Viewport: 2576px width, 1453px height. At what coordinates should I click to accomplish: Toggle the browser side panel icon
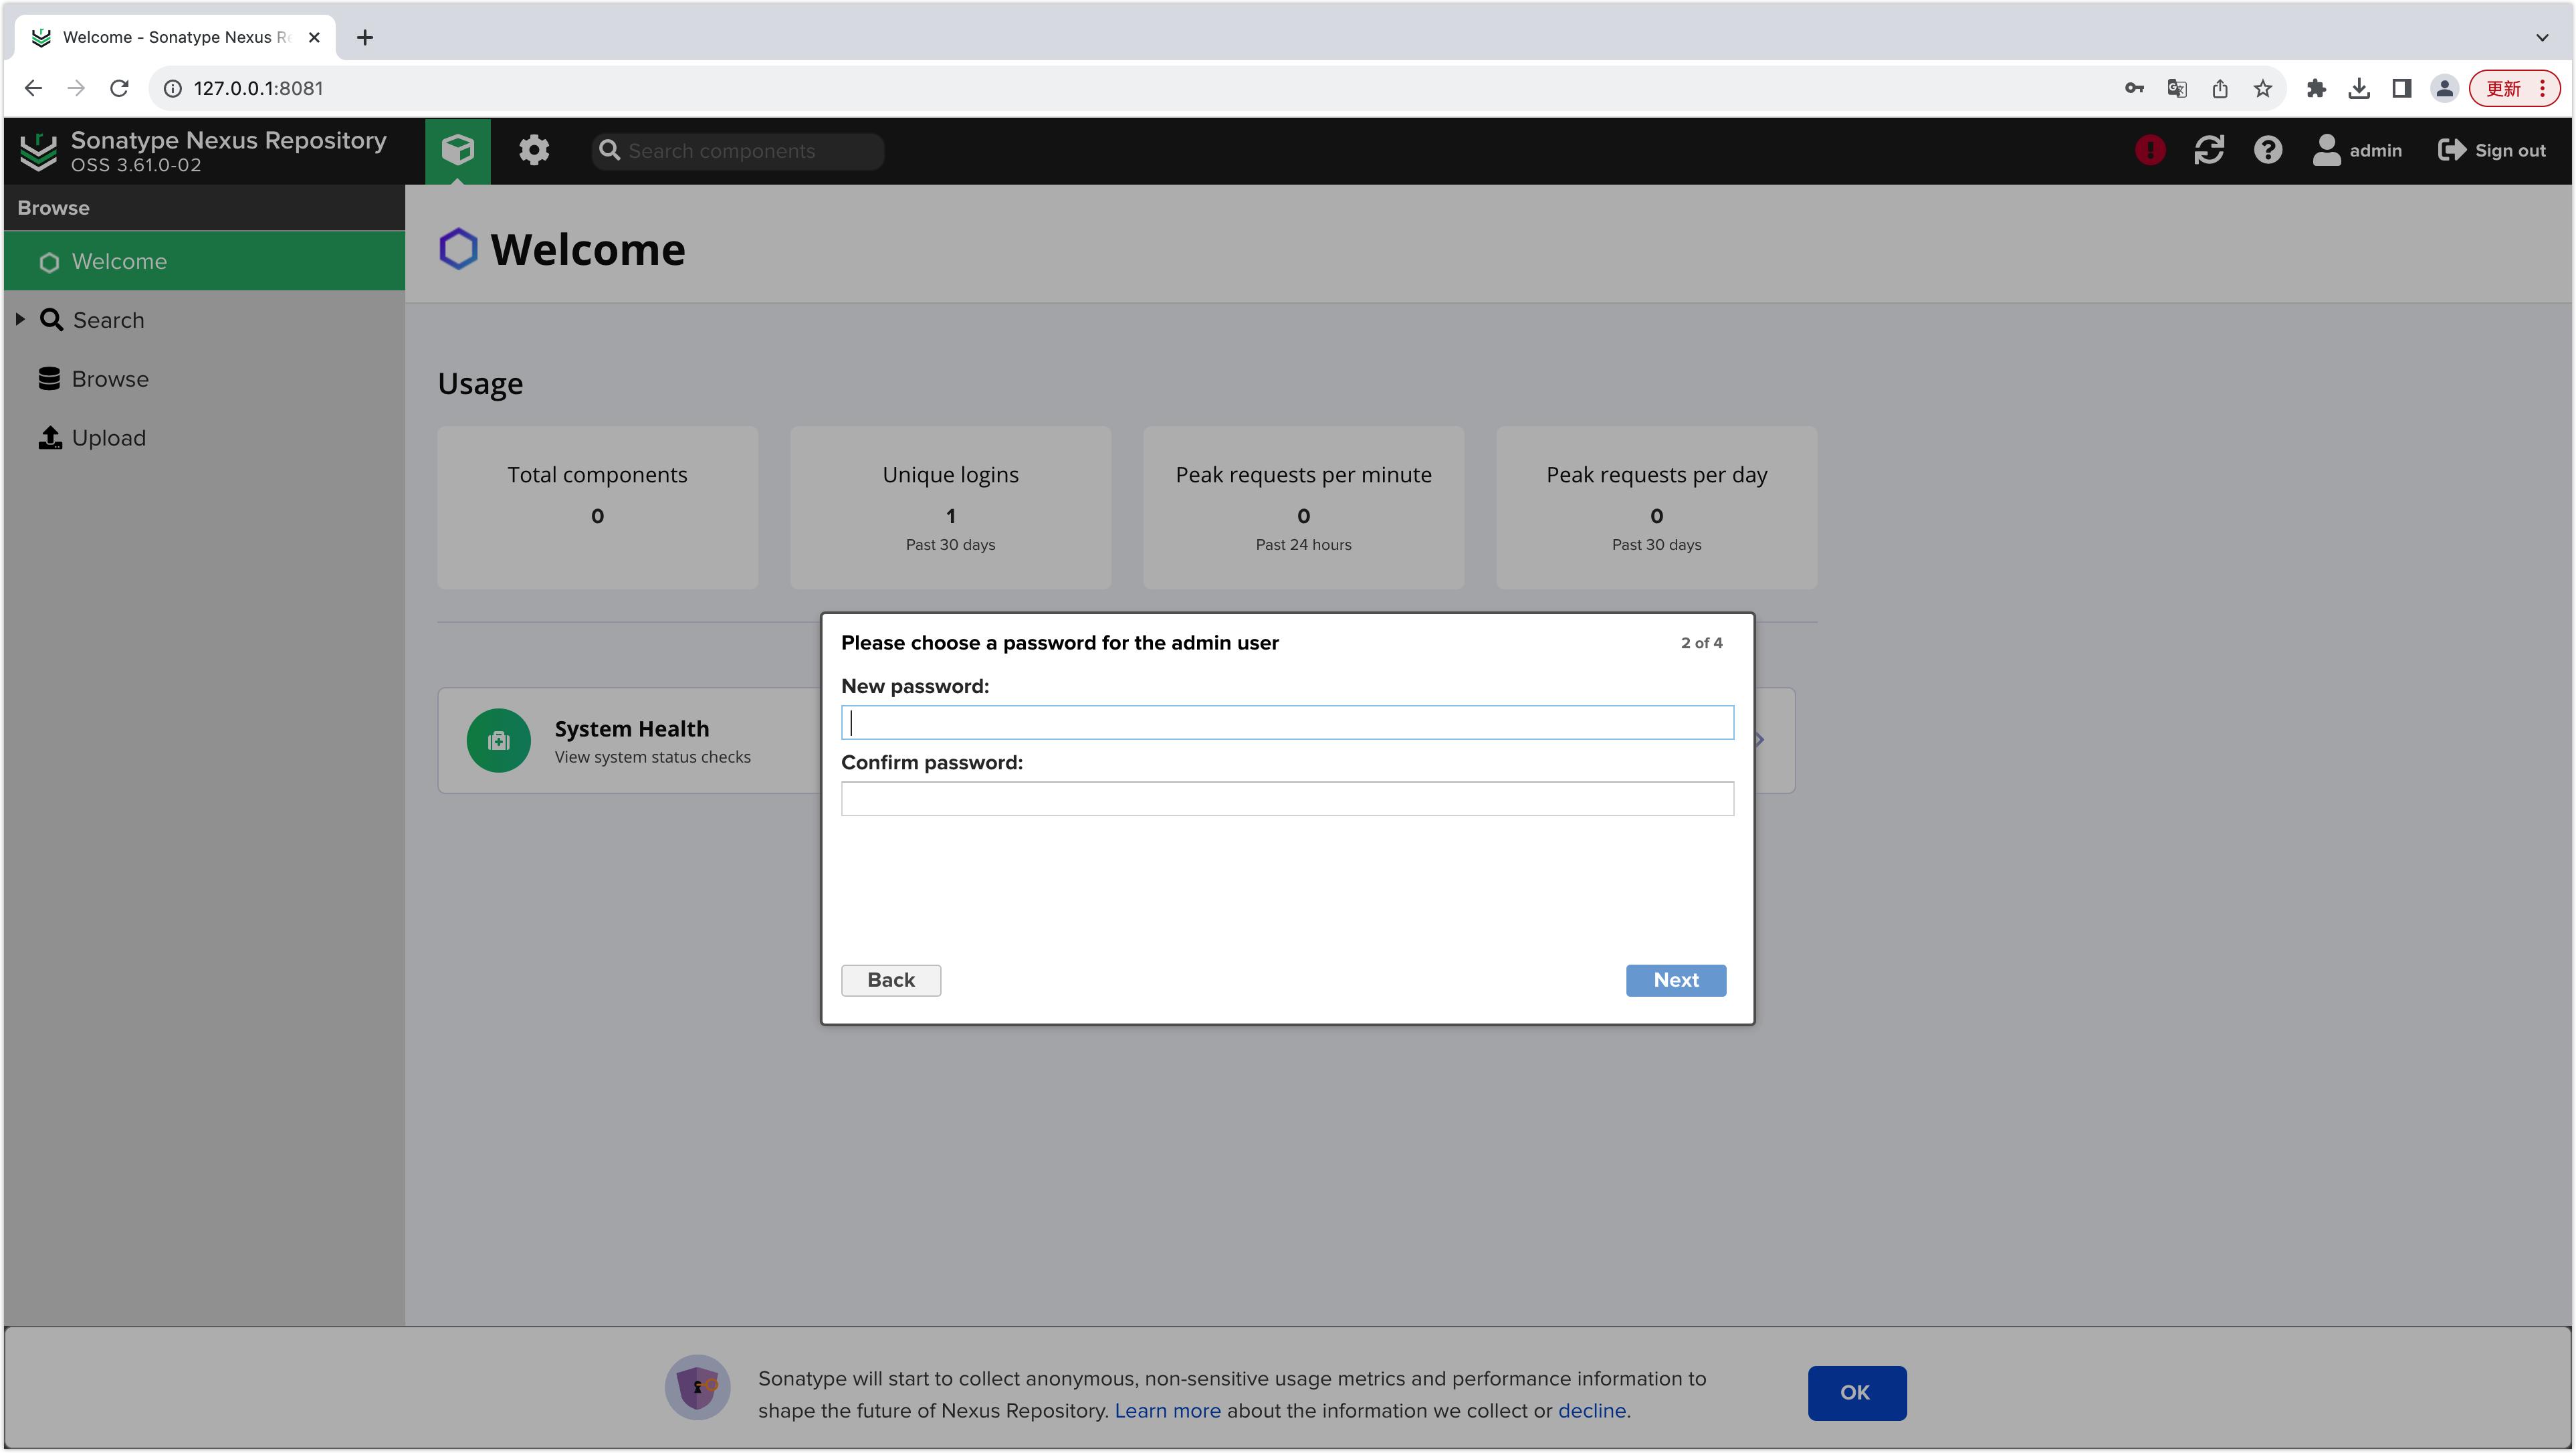point(2402,88)
